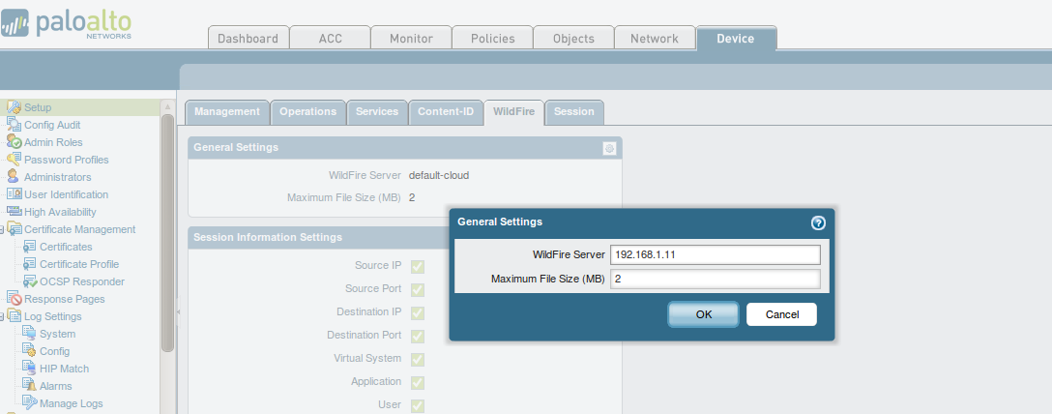Open the Content-ID sub-tab
Viewport: 1052px width, 414px height.
click(x=446, y=112)
